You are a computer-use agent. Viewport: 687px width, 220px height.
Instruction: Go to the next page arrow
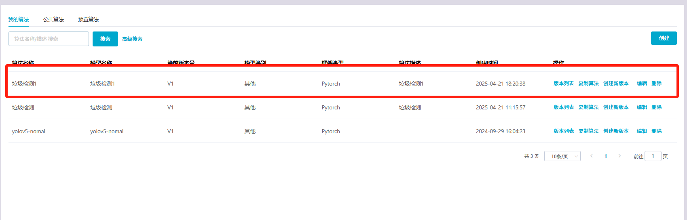[619, 156]
